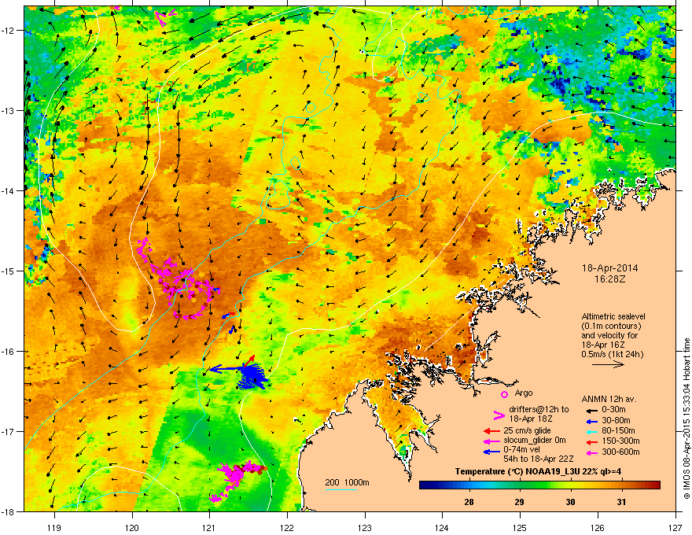Click the 'Argo' legend label
Viewport: 692px width, 535px height.
tap(524, 393)
